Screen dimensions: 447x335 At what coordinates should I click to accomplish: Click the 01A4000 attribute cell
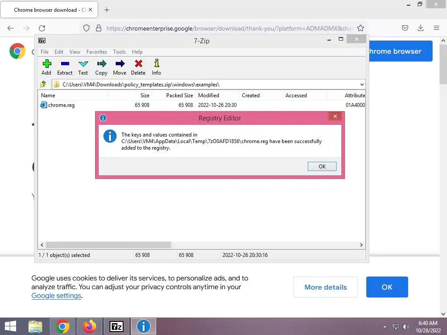[x=355, y=105]
